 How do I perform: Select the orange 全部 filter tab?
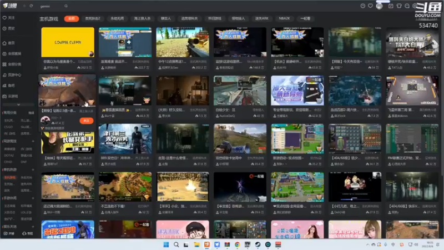coord(72,18)
